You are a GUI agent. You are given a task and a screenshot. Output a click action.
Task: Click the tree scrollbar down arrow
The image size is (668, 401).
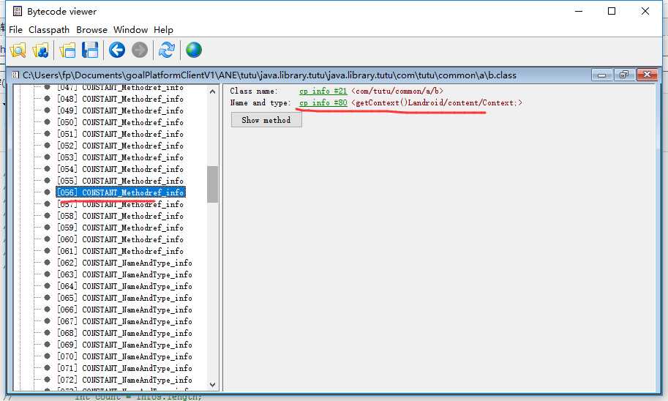tap(213, 385)
